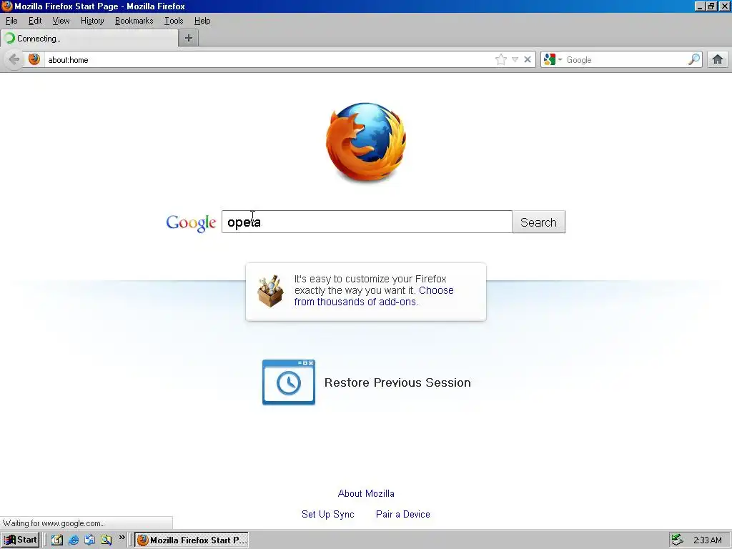Click the Firefox icon in title bar
732x549 pixels.
(7, 6)
